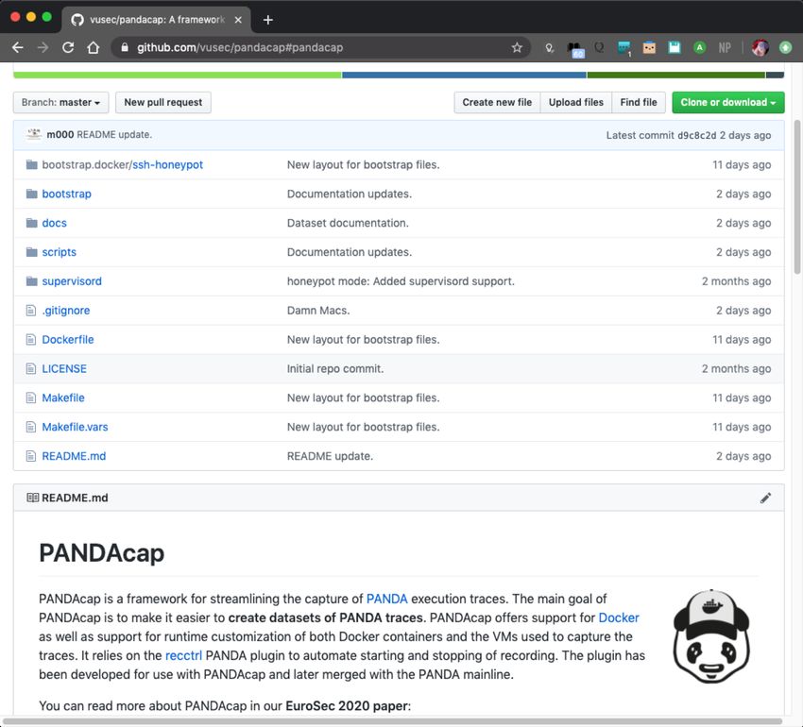Viewport: 803px width, 727px height.
Task: Open the scripts folder
Action: (x=59, y=252)
